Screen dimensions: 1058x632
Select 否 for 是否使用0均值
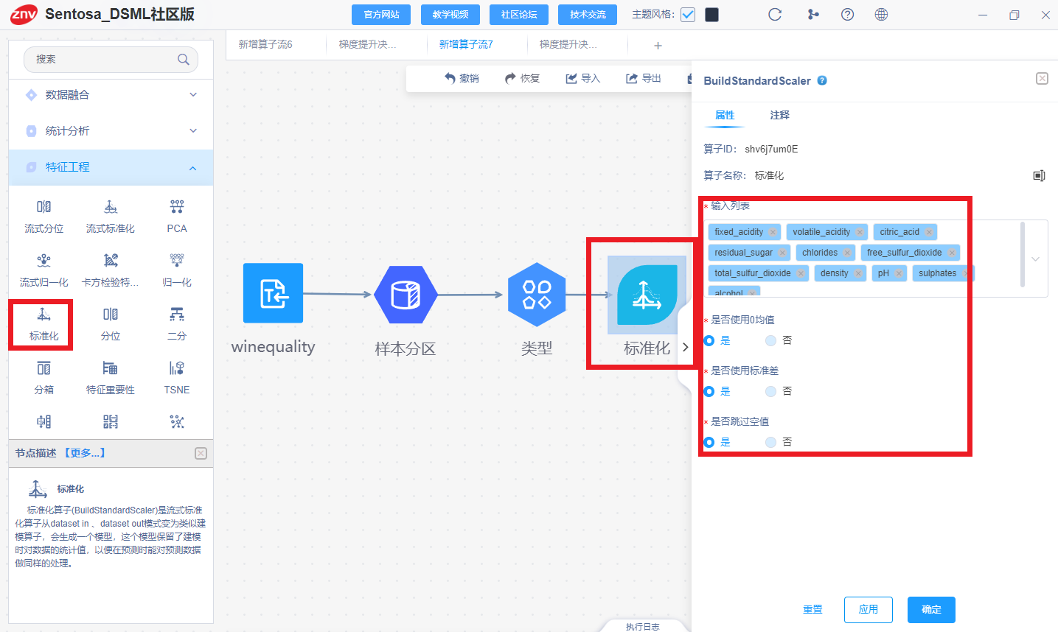click(x=770, y=340)
